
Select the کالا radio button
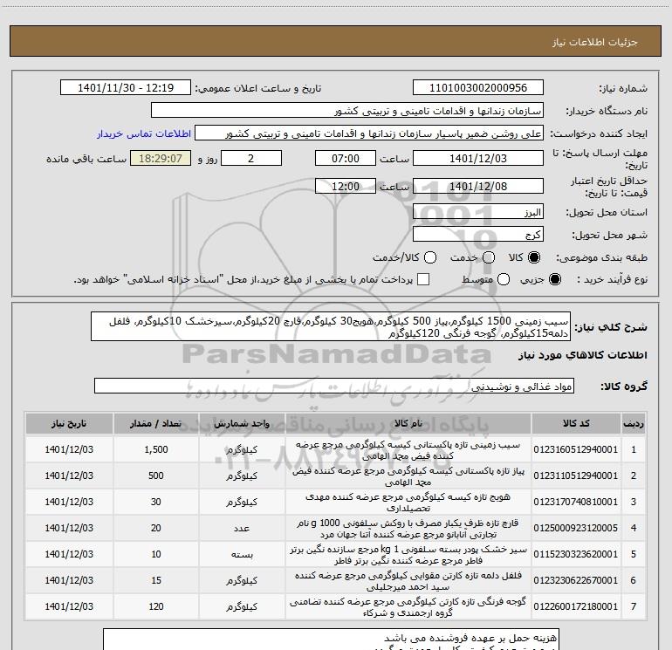[x=534, y=257]
